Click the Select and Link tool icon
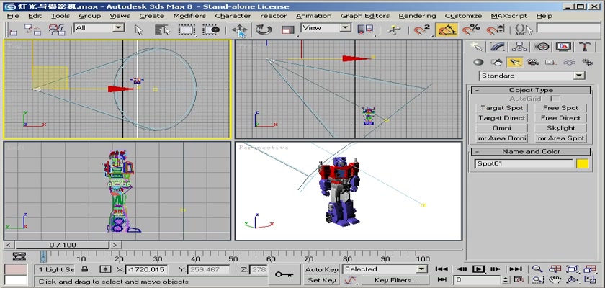Screen dimensions: 605x288 tap(13, 30)
